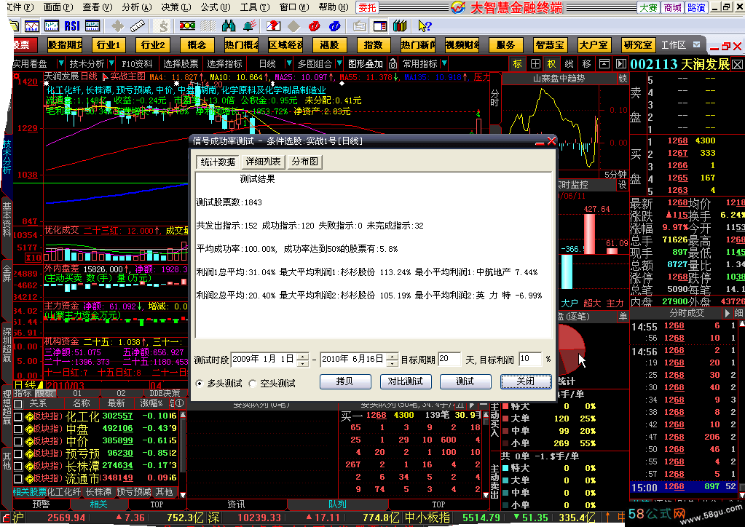Click the alarm bell alert icon
The height and width of the screenshot is (527, 745).
pyautogui.click(x=250, y=26)
